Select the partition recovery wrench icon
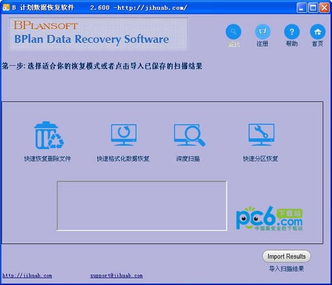This screenshot has width=332, height=285. [261, 135]
